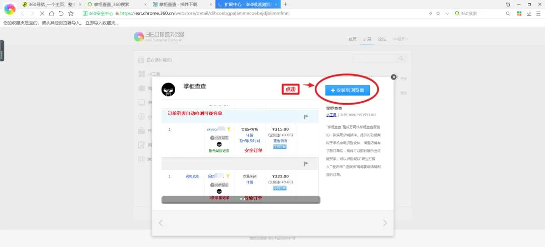This screenshot has width=545, height=247.
Task: Open the browser hamburger menu
Action: tap(538, 14)
